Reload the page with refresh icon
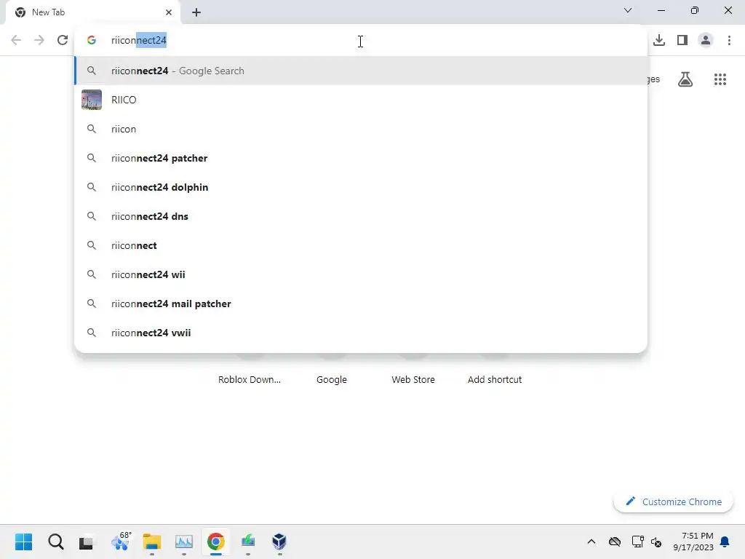 63,40
